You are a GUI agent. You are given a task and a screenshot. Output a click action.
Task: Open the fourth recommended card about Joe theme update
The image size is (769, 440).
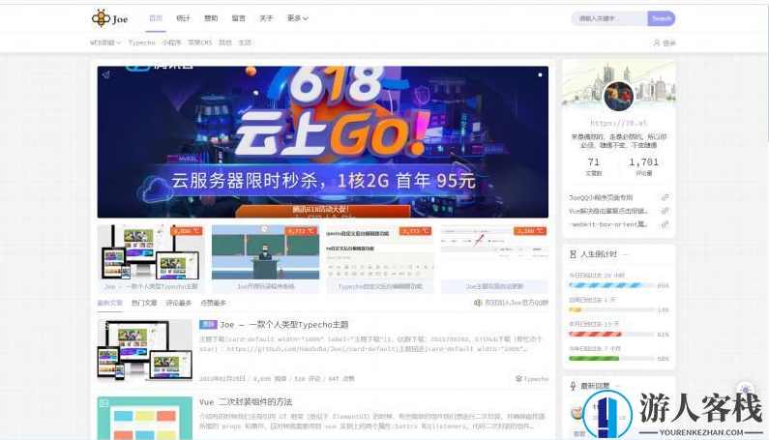click(494, 259)
